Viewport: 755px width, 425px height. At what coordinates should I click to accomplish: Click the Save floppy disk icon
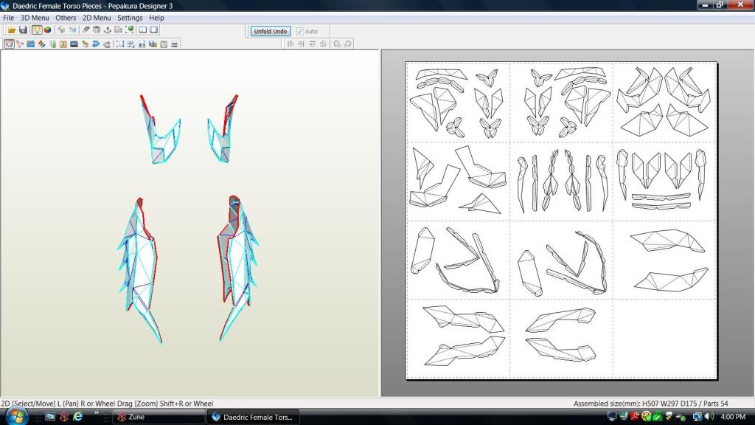pyautogui.click(x=23, y=30)
